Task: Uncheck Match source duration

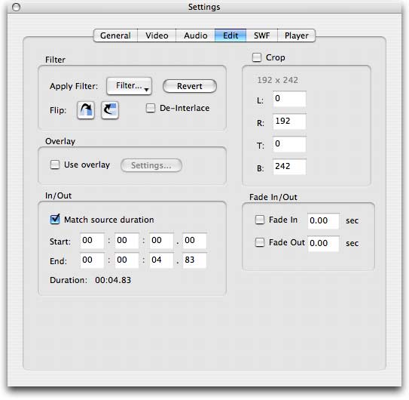Action: tap(55, 220)
